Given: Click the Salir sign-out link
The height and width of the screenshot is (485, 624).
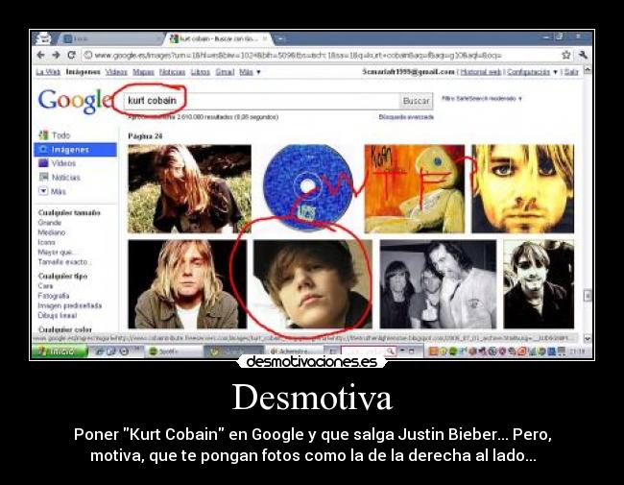Looking at the screenshot, I should (571, 72).
